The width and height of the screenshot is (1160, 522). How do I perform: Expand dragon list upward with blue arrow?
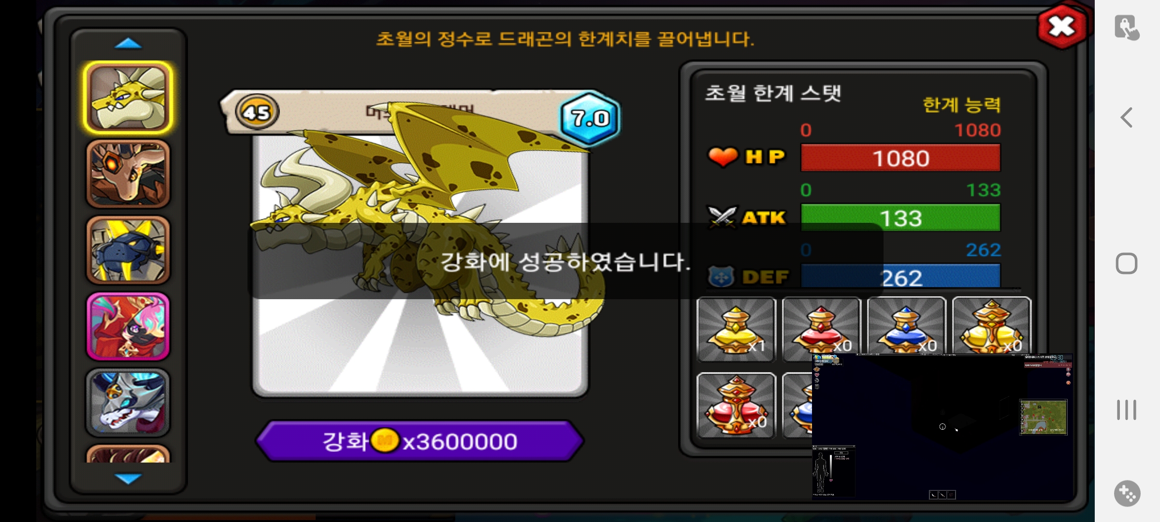click(x=128, y=44)
